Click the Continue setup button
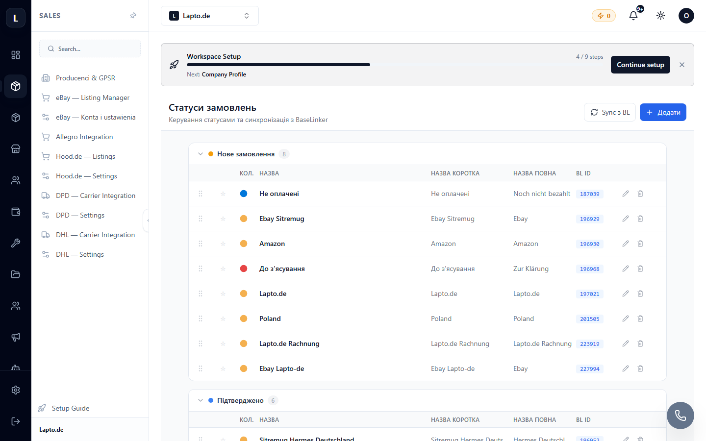706x441 pixels. [640, 65]
